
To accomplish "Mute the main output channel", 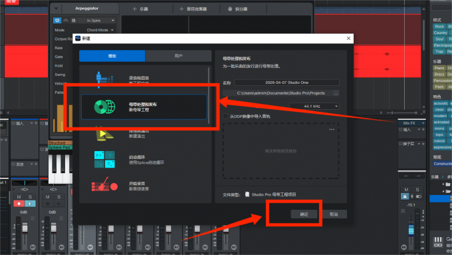I will tap(406, 190).
